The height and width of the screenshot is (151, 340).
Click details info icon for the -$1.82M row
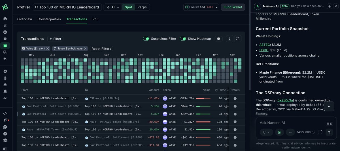click(x=235, y=122)
